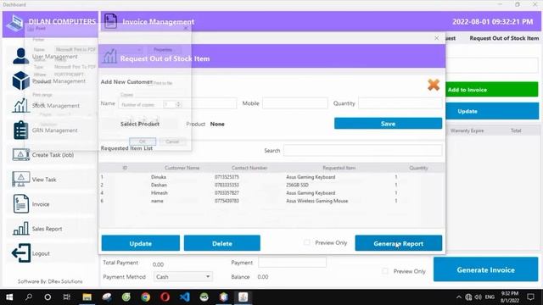
Task: Click the Logout arrow icon
Action: tap(20, 252)
